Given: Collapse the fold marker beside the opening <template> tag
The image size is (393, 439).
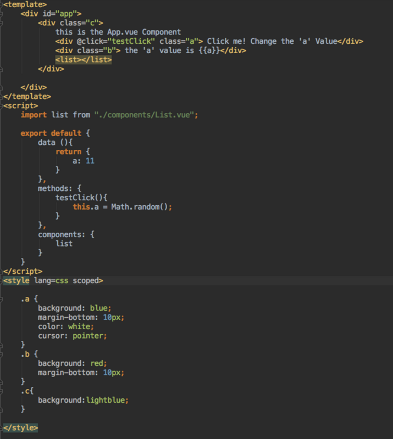Looking at the screenshot, I should [x=1, y=5].
